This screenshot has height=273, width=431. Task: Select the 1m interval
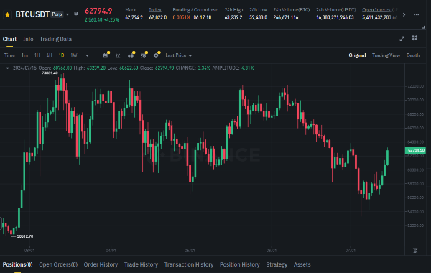coord(24,55)
